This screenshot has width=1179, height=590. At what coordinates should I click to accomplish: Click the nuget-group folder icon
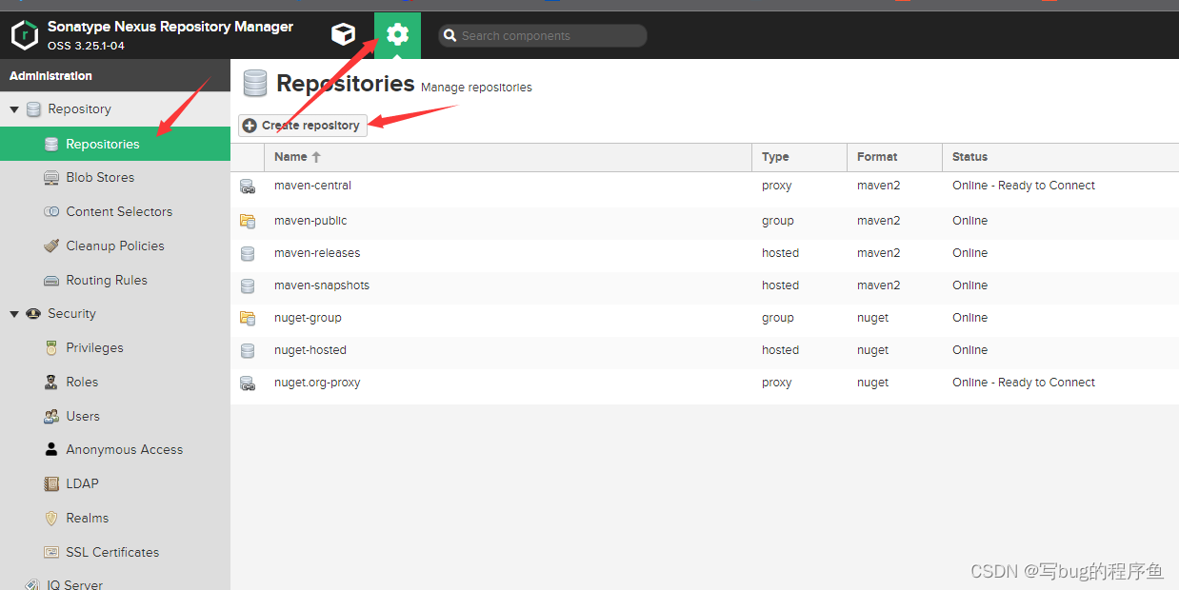tap(248, 318)
